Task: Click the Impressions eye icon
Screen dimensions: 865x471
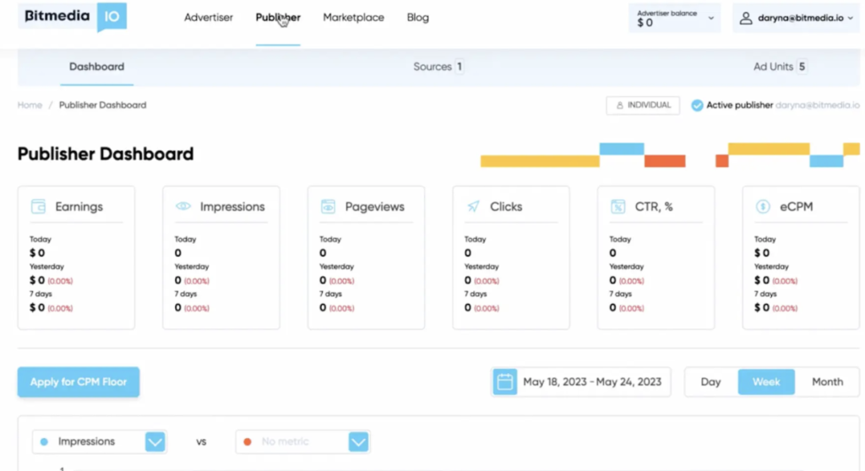Action: 182,207
